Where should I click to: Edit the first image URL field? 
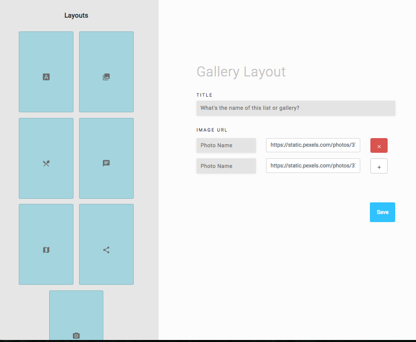(313, 145)
